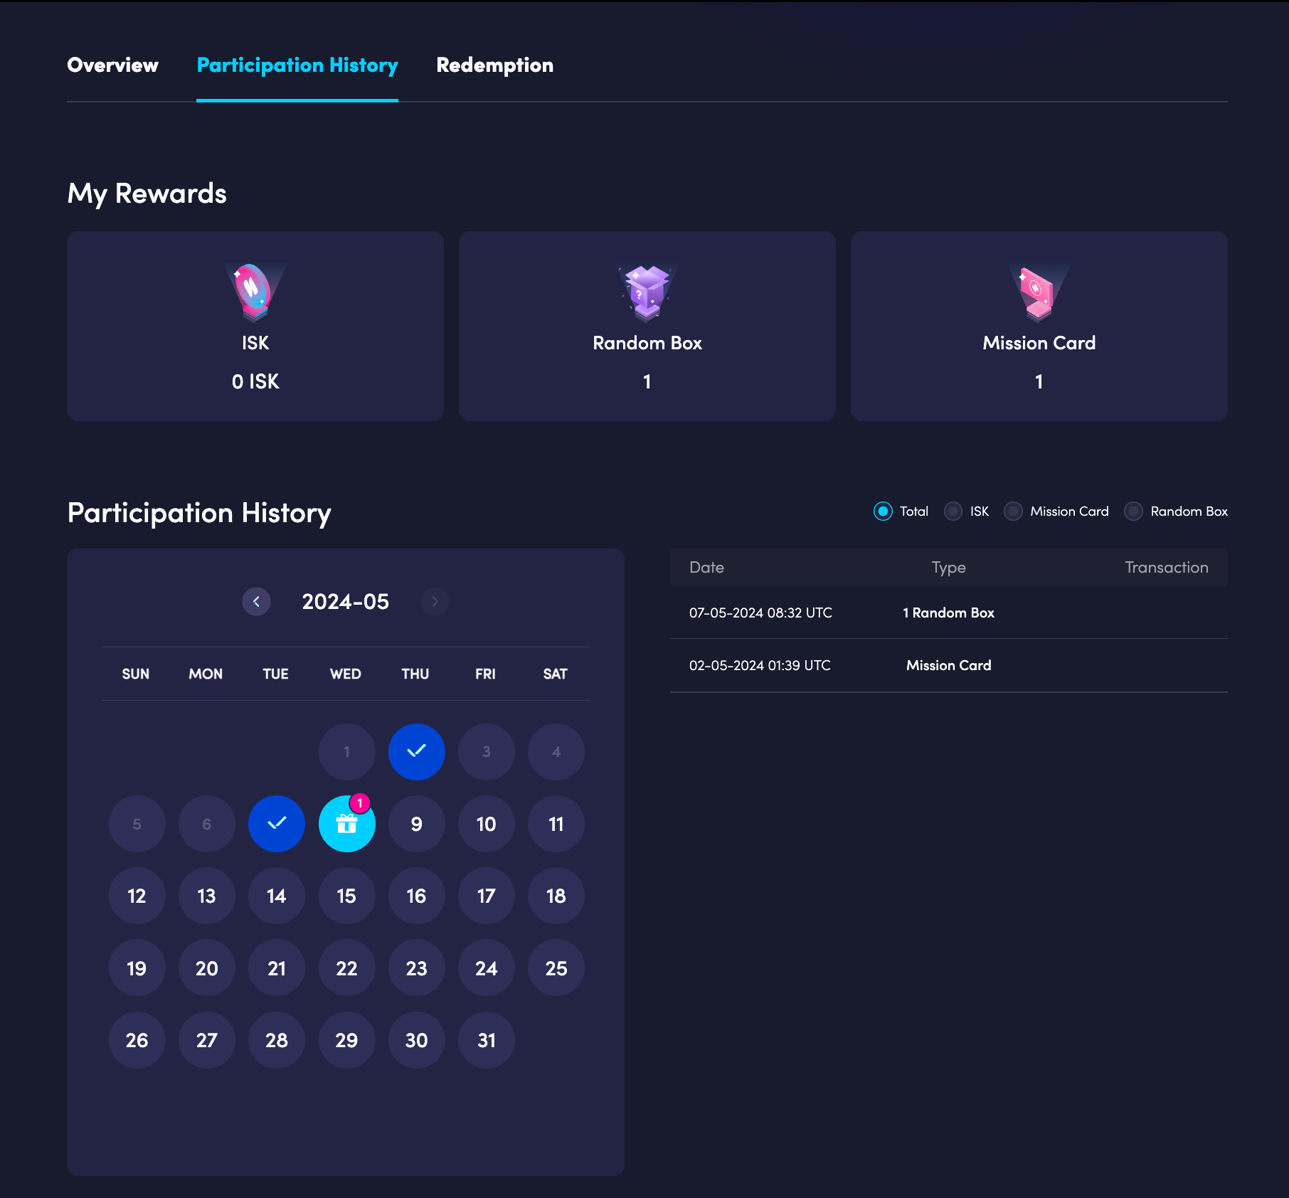The width and height of the screenshot is (1289, 1198).
Task: Click the 1 Random Box history entry
Action: [x=948, y=613]
